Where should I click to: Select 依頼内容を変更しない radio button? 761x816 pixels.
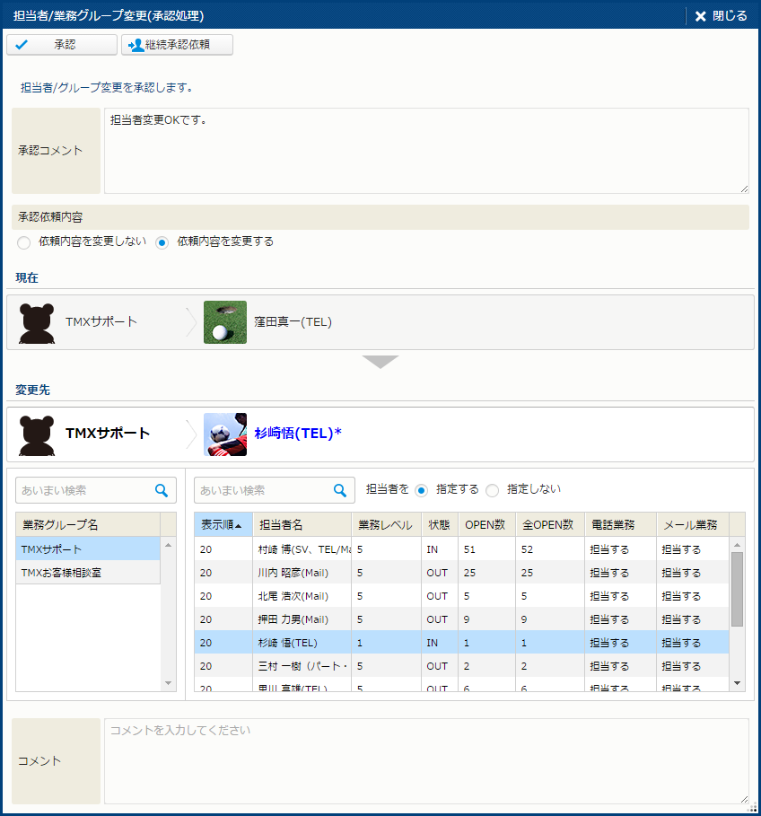(24, 242)
